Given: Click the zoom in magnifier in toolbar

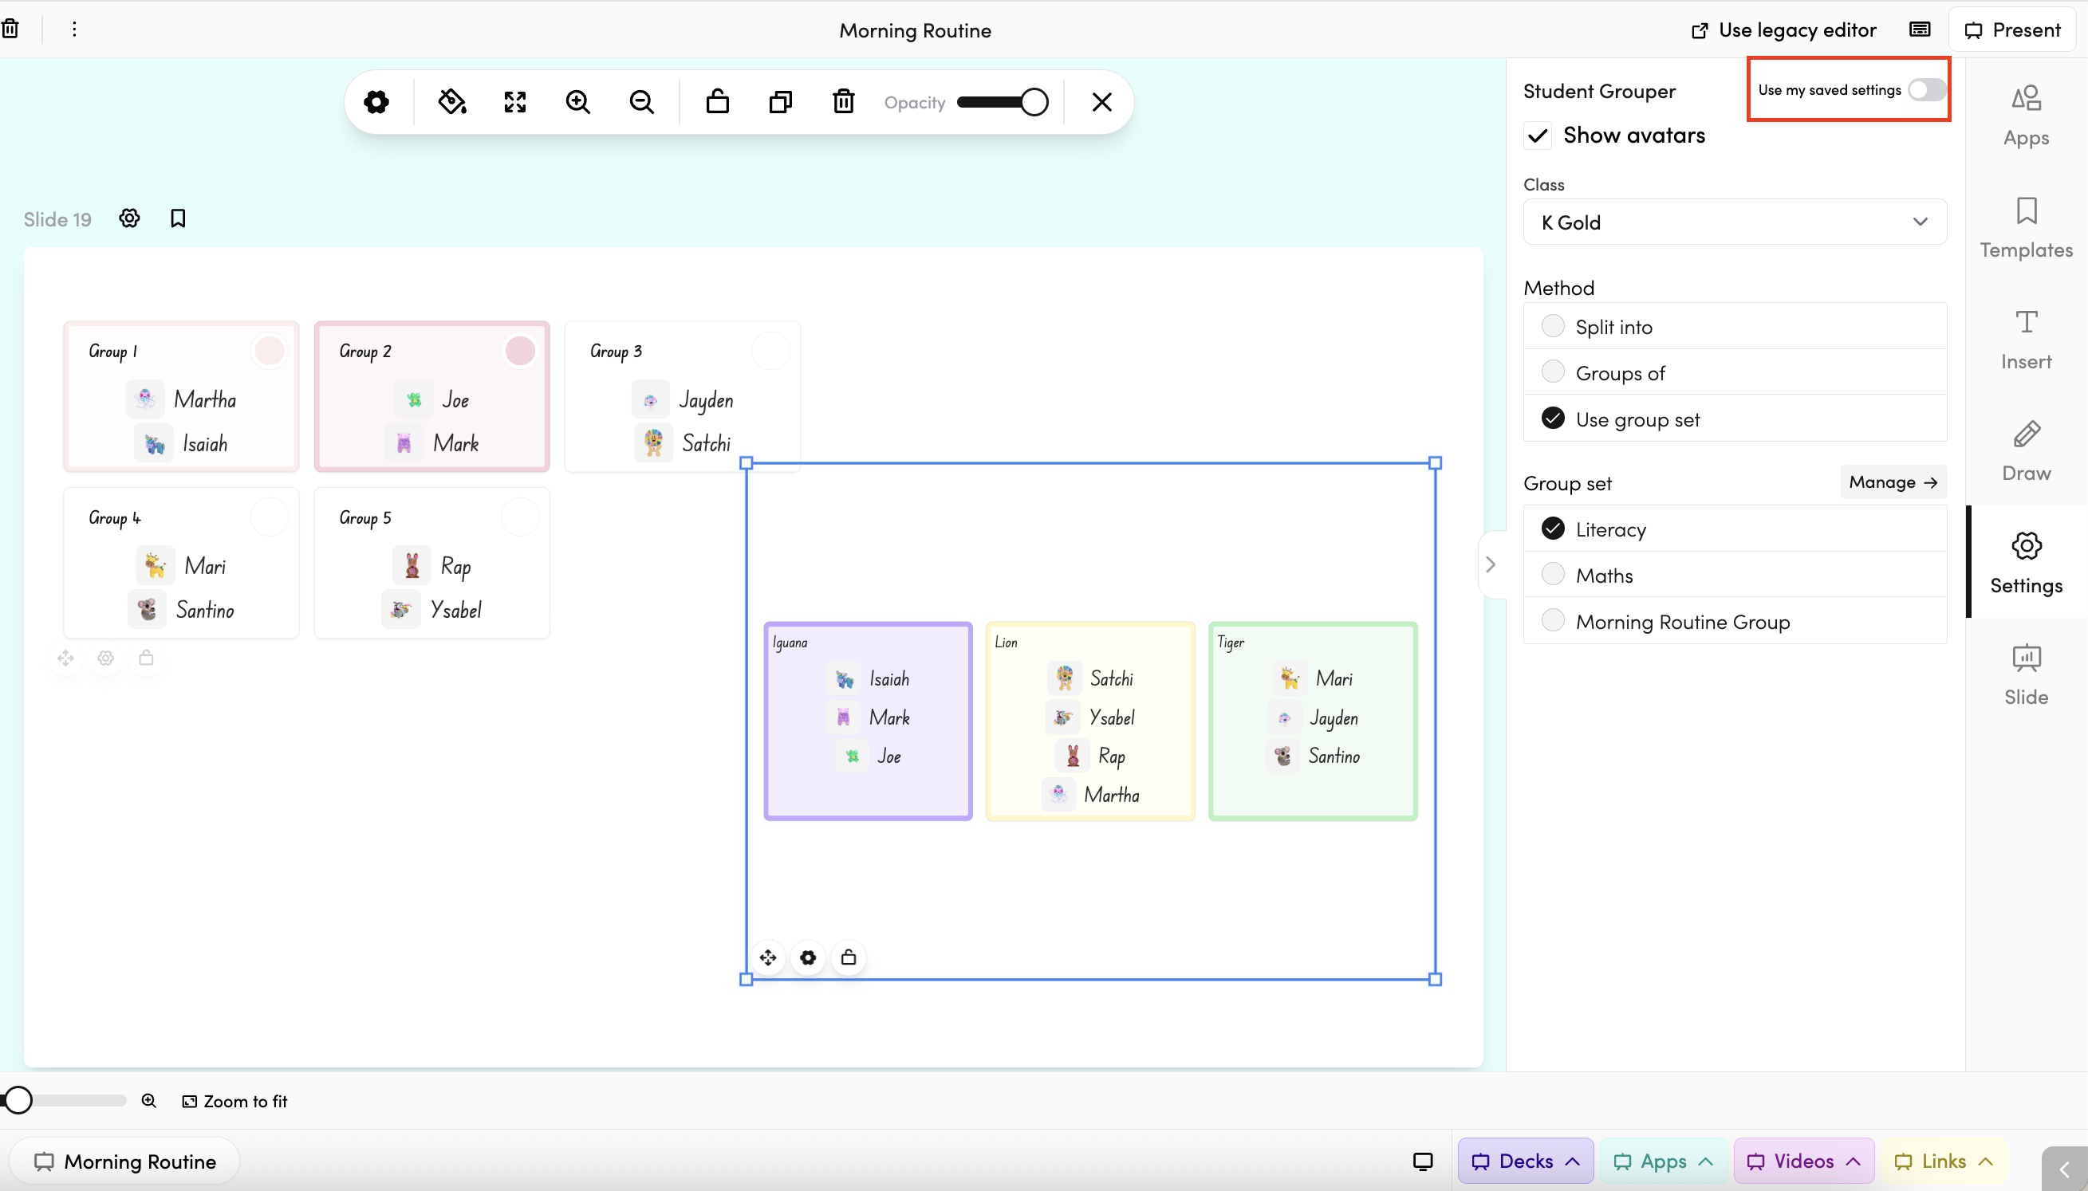Looking at the screenshot, I should click(x=577, y=102).
